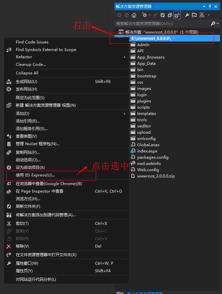The height and width of the screenshot is (294, 222).
Task: Click the plugins folder icon
Action: (133, 101)
